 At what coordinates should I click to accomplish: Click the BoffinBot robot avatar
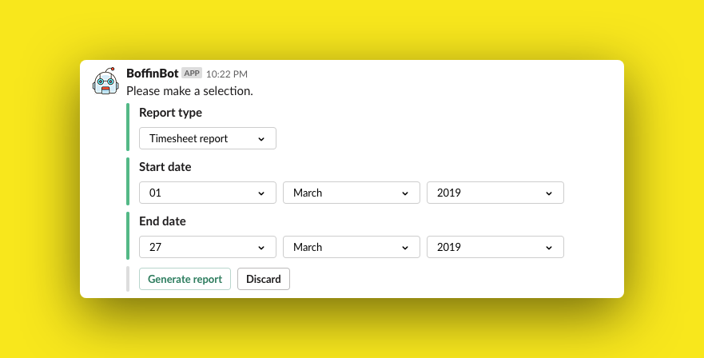(106, 82)
